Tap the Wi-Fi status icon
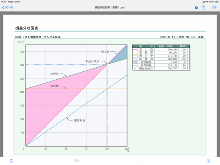This screenshot has width=220, height=165. tap(207, 2)
